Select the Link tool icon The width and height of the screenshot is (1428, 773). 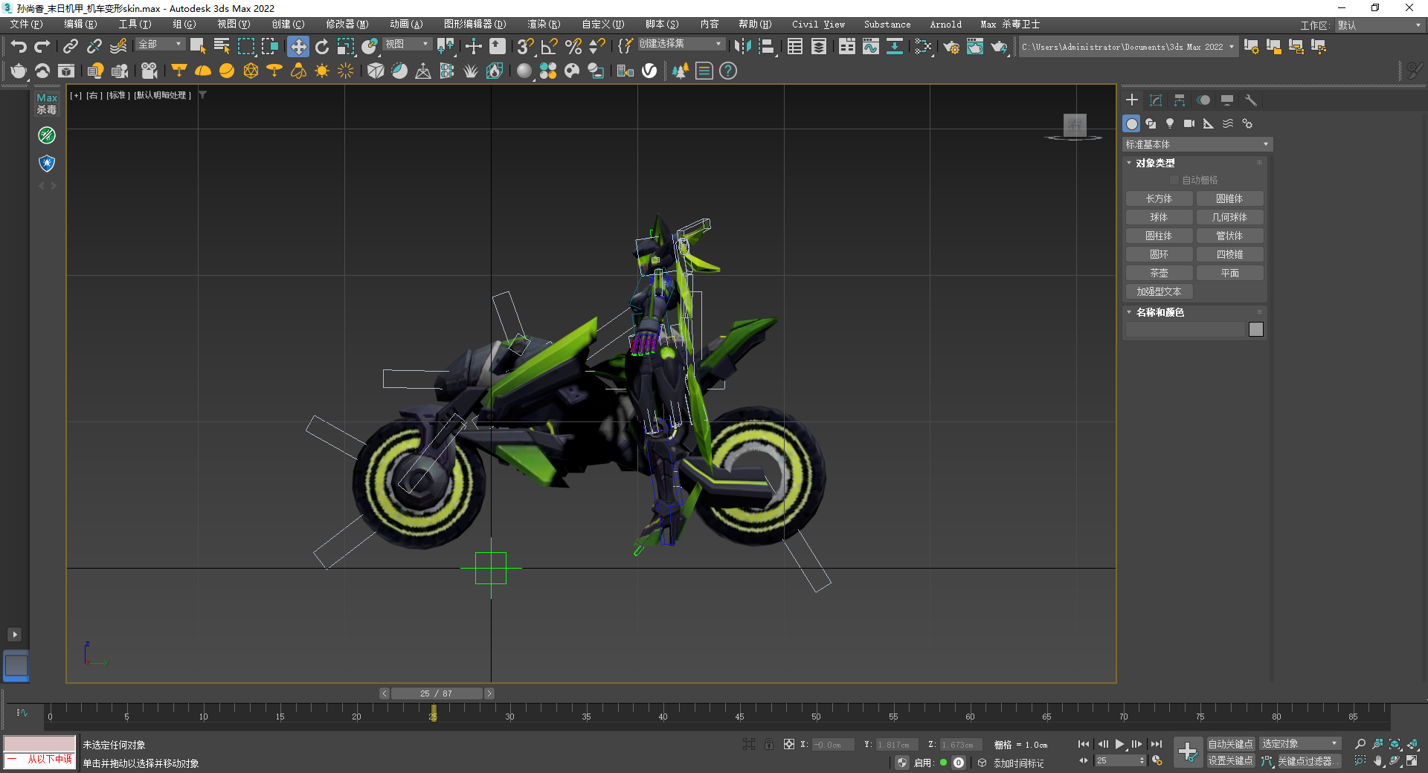click(x=71, y=47)
